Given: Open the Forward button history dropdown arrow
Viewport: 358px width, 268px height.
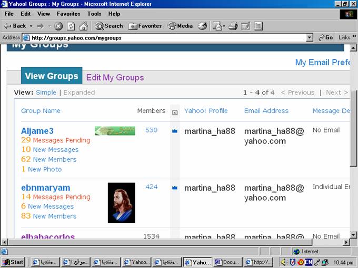Looking at the screenshot, I should [49, 26].
